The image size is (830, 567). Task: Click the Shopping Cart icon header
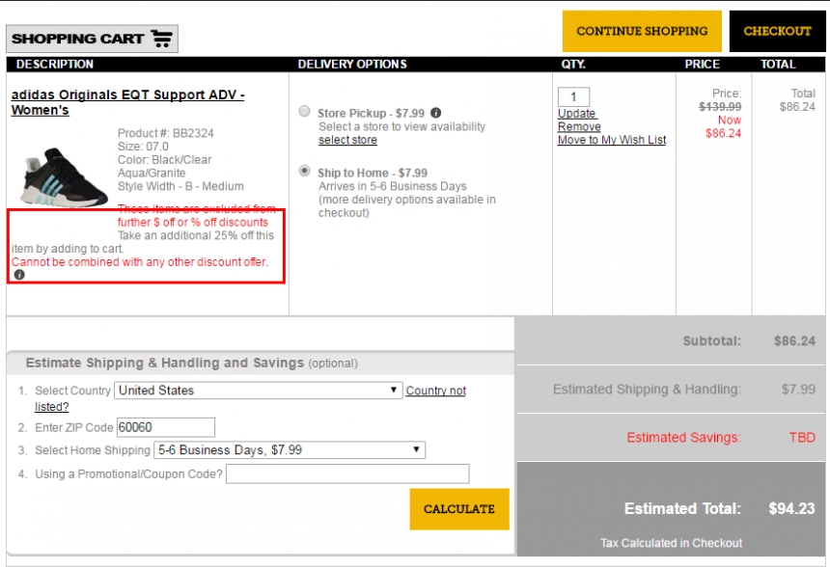tap(92, 39)
